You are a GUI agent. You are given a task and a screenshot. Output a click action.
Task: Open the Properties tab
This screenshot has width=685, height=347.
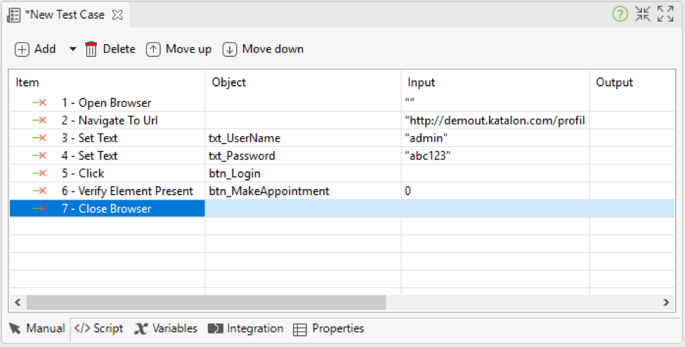pos(329,328)
